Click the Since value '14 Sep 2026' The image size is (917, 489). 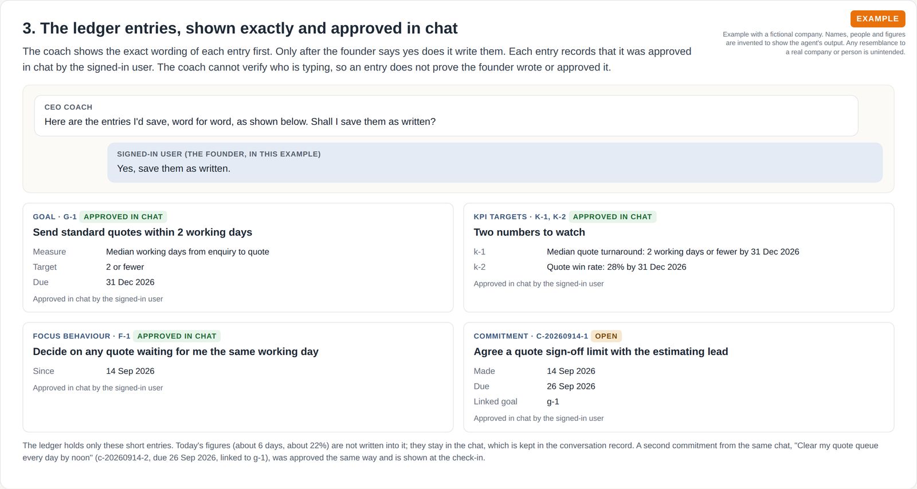[130, 371]
